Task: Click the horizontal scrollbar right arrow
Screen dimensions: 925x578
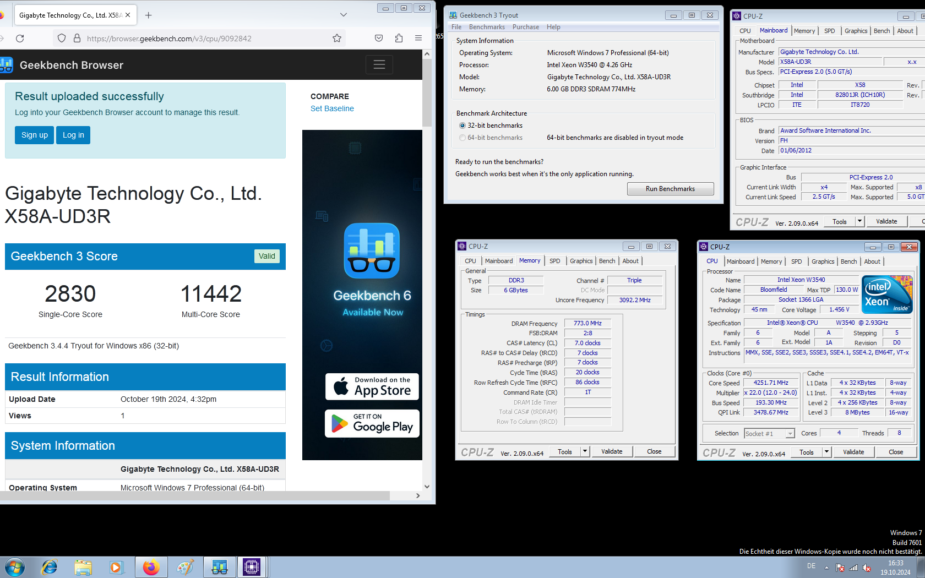Action: (418, 495)
